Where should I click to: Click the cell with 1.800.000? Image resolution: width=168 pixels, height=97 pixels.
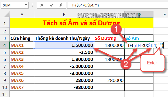click(64, 59)
